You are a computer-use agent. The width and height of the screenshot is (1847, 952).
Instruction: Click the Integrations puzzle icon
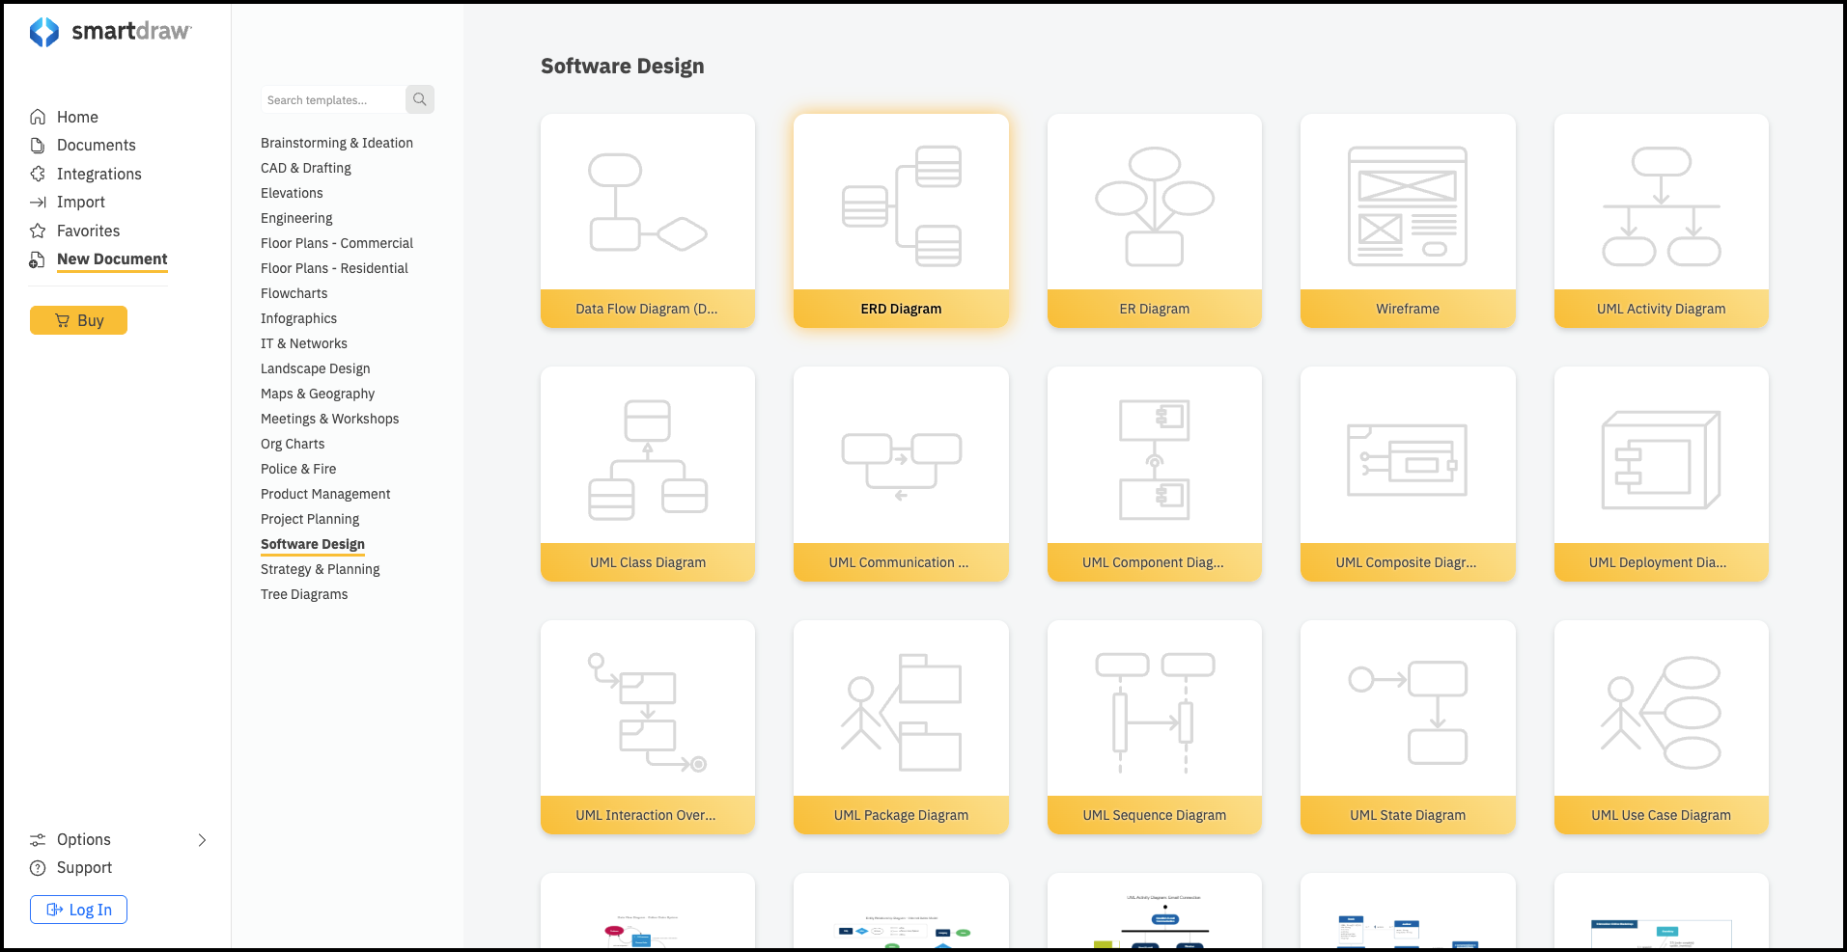point(38,174)
